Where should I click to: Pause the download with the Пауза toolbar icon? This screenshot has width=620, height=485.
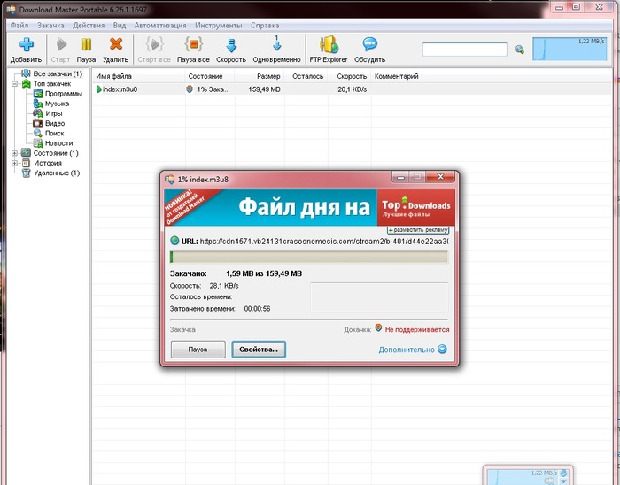pos(86,44)
